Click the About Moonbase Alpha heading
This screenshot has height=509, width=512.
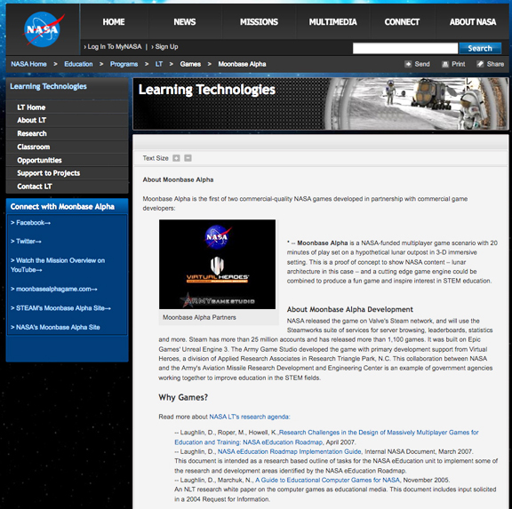click(178, 179)
